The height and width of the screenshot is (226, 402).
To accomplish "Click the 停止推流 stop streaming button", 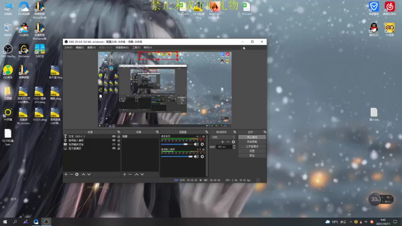I will tap(252, 137).
